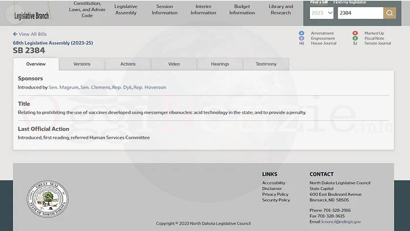
Task: Click the red Marked Up legend icon
Action: click(x=355, y=33)
